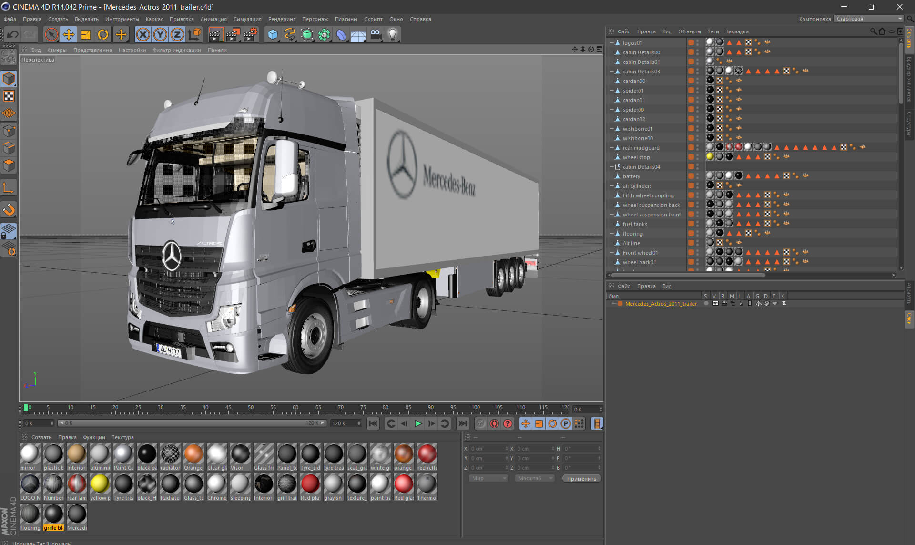The image size is (915, 545).
Task: Open the Симуляция menu
Action: tap(247, 19)
